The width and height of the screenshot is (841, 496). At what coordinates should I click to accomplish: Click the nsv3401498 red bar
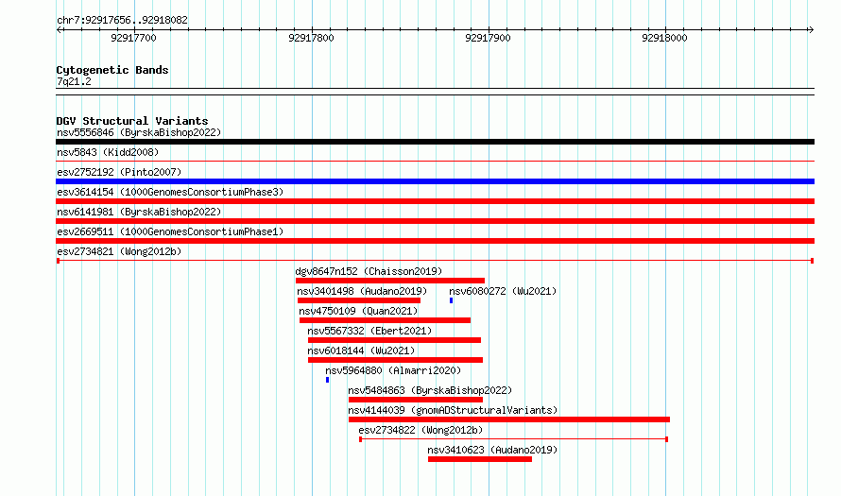359,300
